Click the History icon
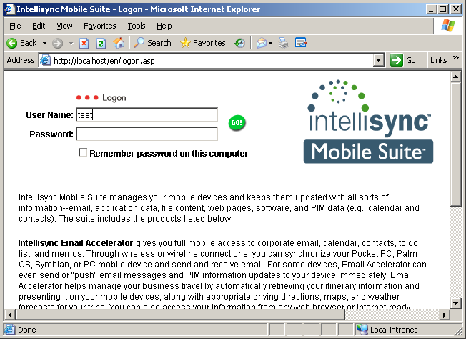This screenshot has height=339, width=466. (x=239, y=43)
